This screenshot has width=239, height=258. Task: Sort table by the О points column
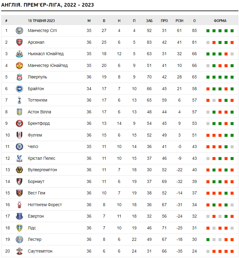[x=194, y=21]
